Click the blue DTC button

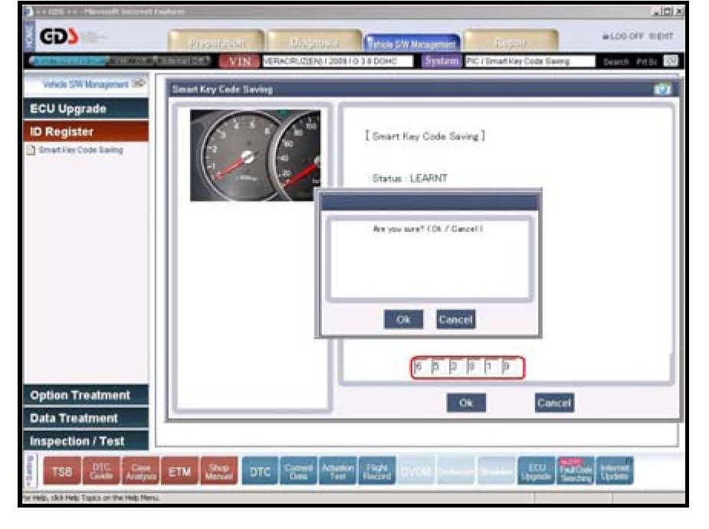(260, 472)
